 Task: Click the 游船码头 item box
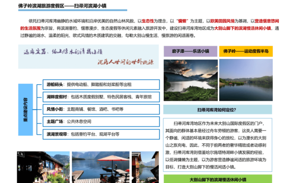pyautogui.click(x=101, y=85)
